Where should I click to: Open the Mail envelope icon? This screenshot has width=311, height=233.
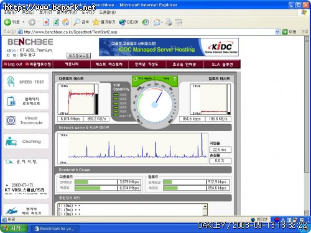[x=157, y=22]
